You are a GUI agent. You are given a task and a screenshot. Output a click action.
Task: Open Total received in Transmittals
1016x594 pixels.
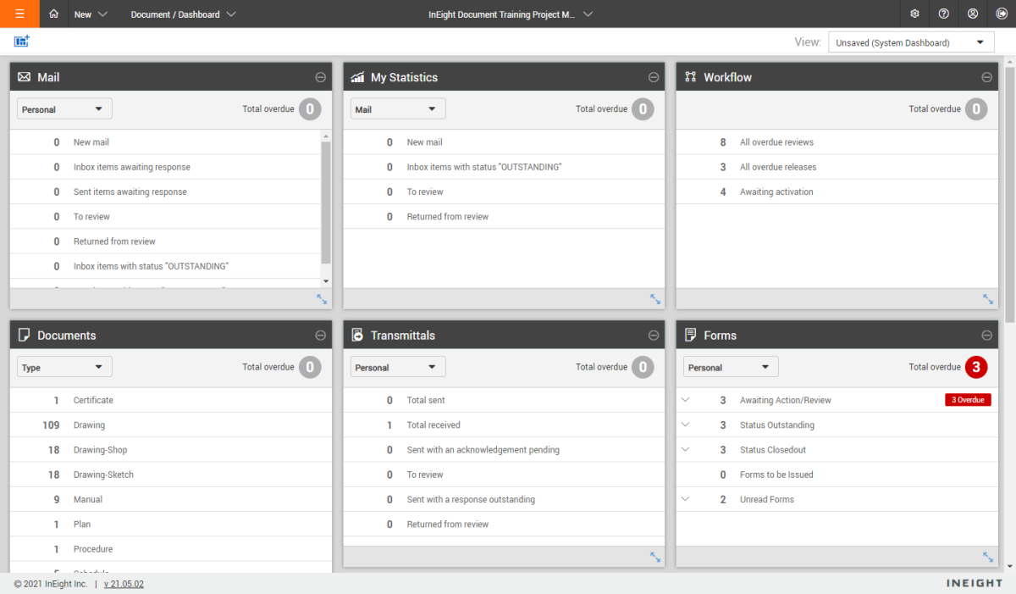(504, 425)
